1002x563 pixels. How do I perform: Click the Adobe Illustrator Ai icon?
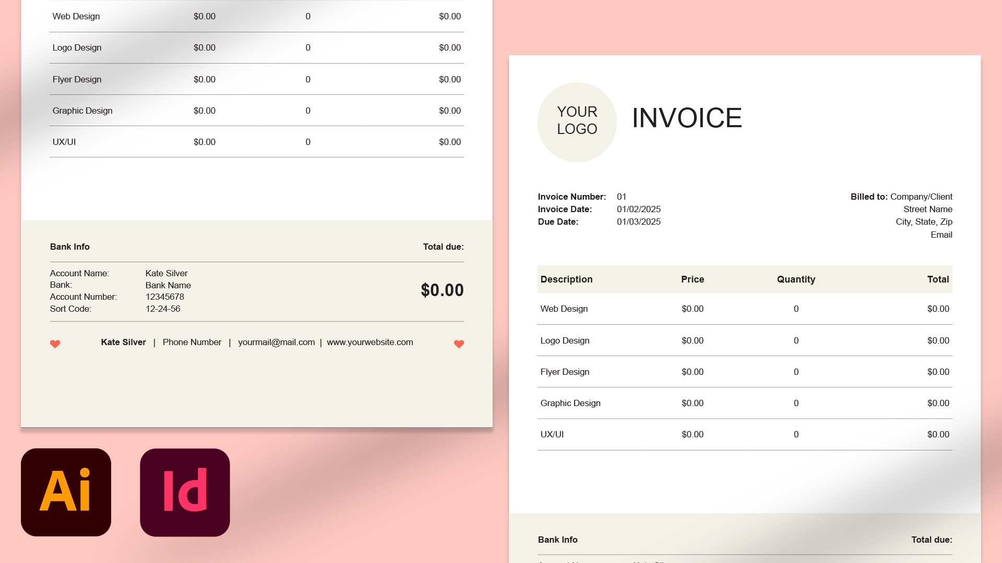point(66,492)
